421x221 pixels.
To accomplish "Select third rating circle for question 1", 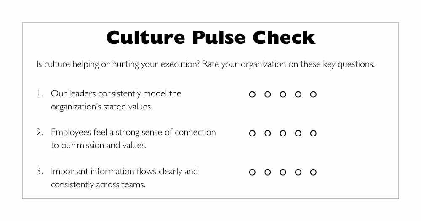I will 283,95.
